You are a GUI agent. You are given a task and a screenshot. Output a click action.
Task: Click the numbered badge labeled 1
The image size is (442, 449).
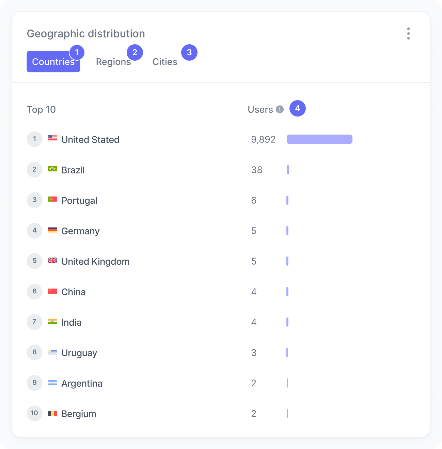pyautogui.click(x=77, y=52)
